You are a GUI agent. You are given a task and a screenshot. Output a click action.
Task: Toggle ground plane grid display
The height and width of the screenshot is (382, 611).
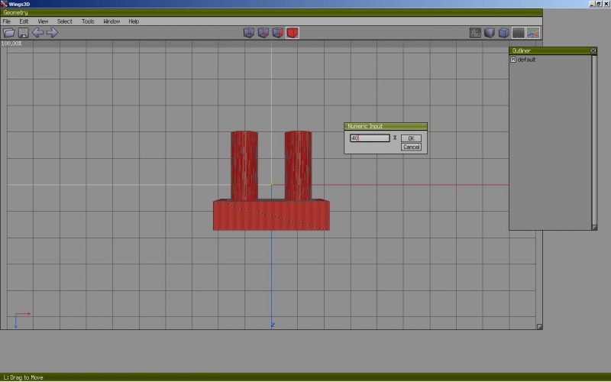(x=519, y=33)
